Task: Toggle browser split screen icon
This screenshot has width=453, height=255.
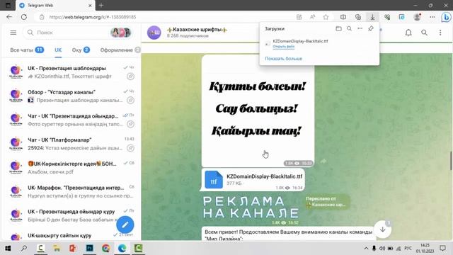Action: (x=343, y=17)
